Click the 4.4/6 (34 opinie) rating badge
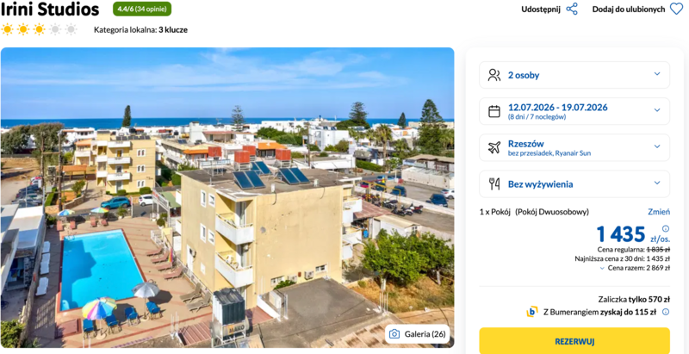 [142, 9]
